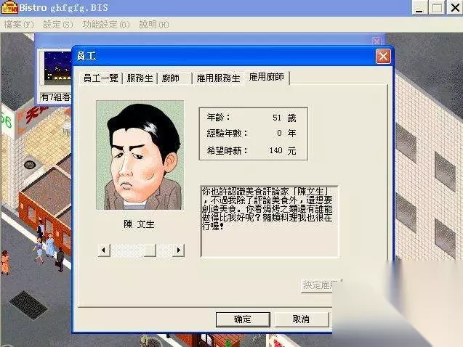Image resolution: width=463 pixels, height=347 pixels.
Task: Click the candidate scrollbar thumb
Action: (x=150, y=250)
